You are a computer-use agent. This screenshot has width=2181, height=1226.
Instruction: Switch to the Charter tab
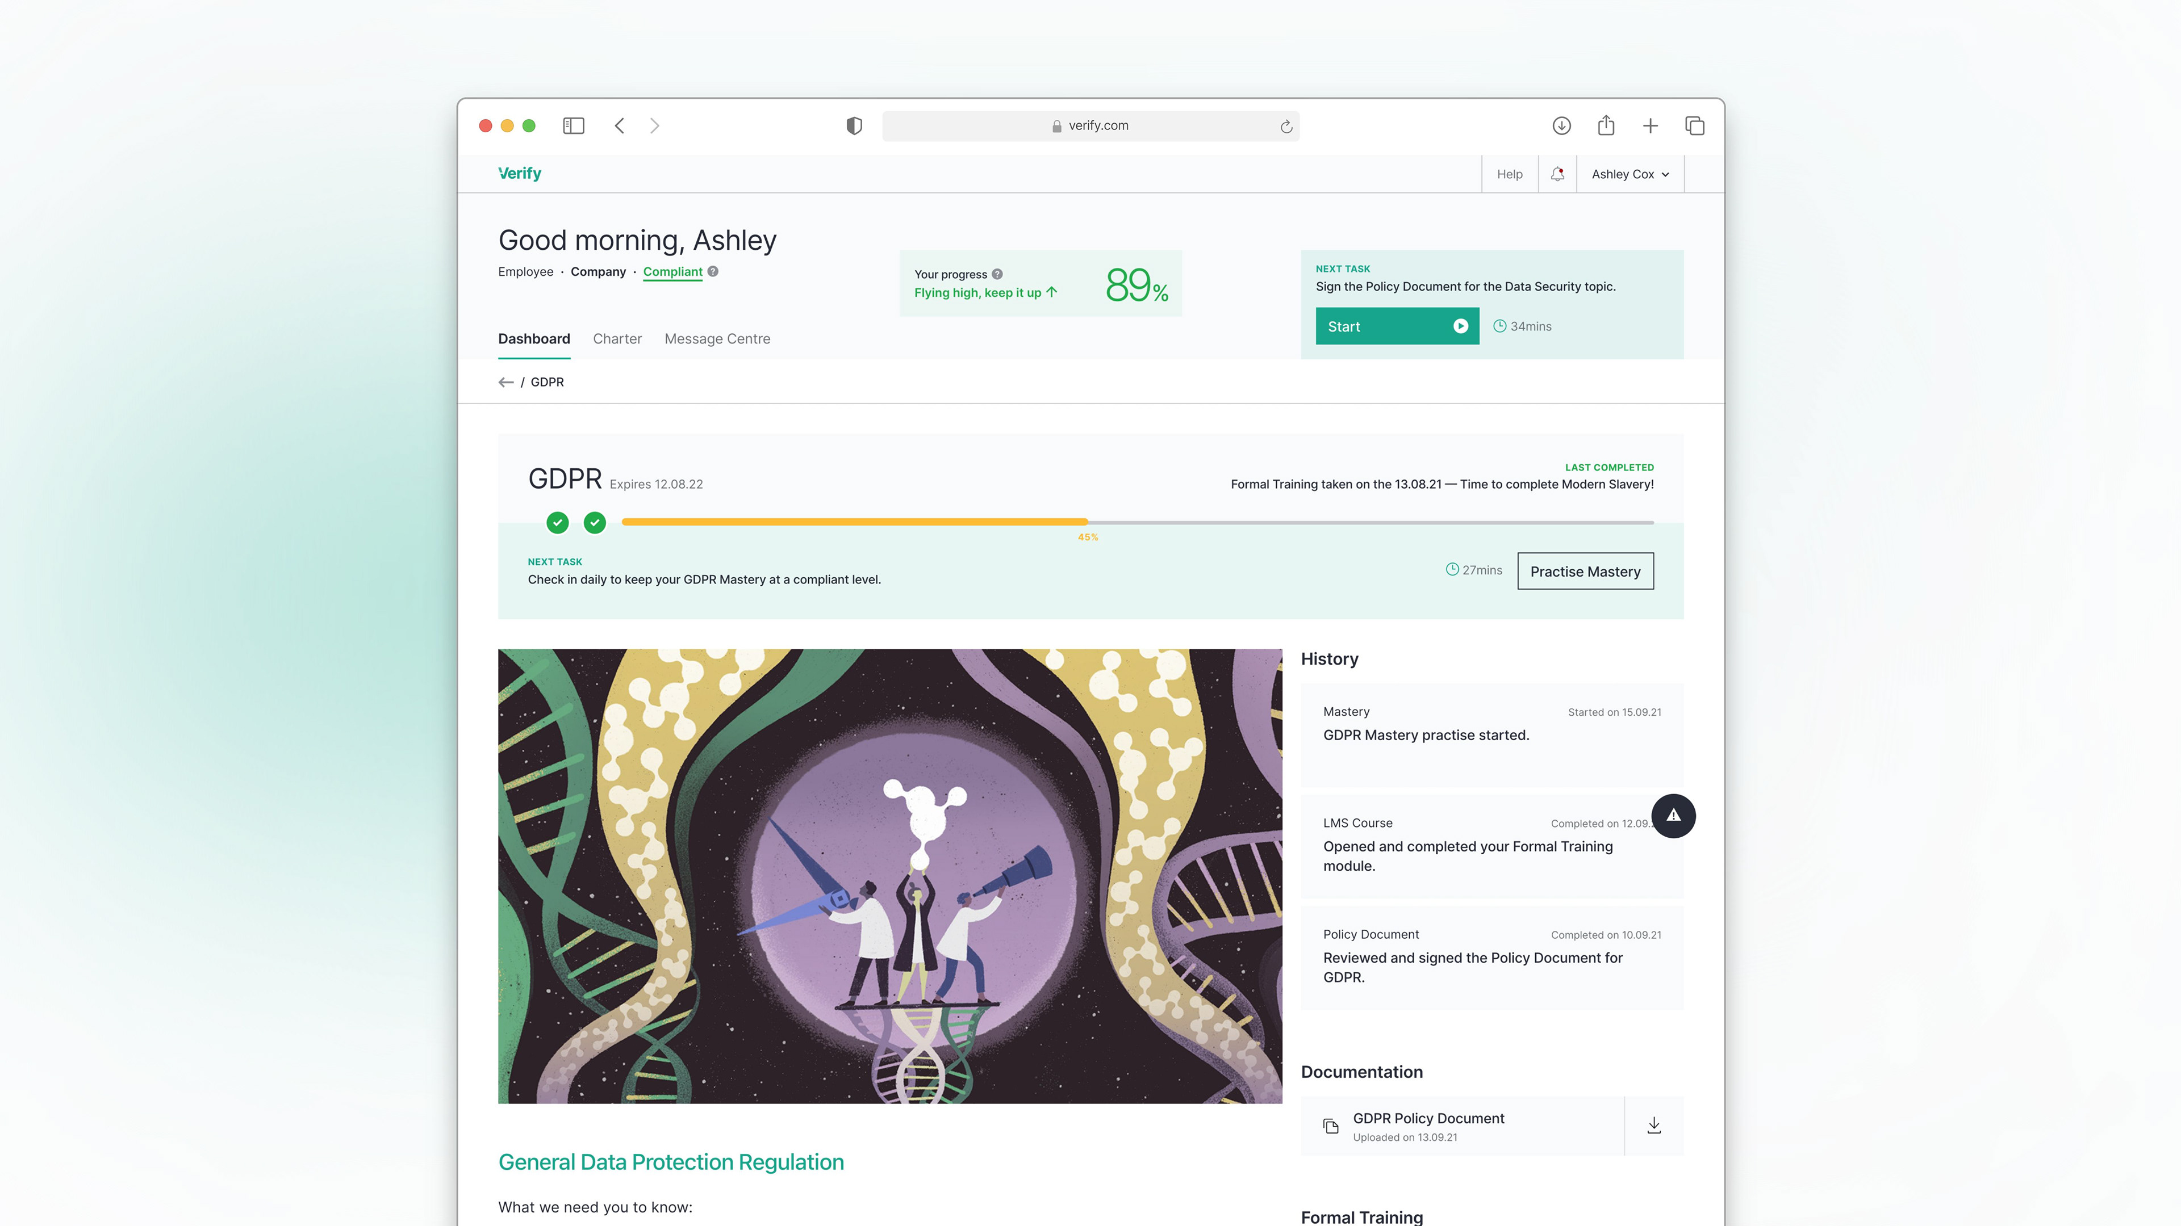pyautogui.click(x=617, y=338)
